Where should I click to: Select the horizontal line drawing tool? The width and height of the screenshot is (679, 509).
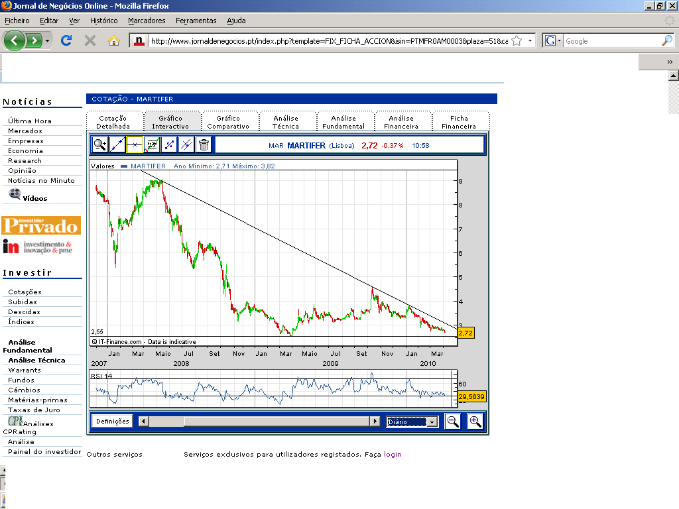pyautogui.click(x=135, y=144)
